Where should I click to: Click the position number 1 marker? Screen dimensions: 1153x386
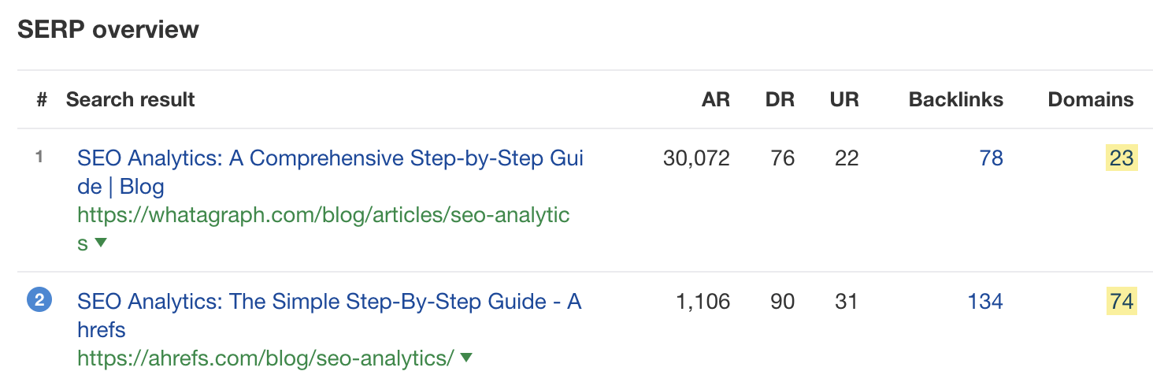click(39, 157)
